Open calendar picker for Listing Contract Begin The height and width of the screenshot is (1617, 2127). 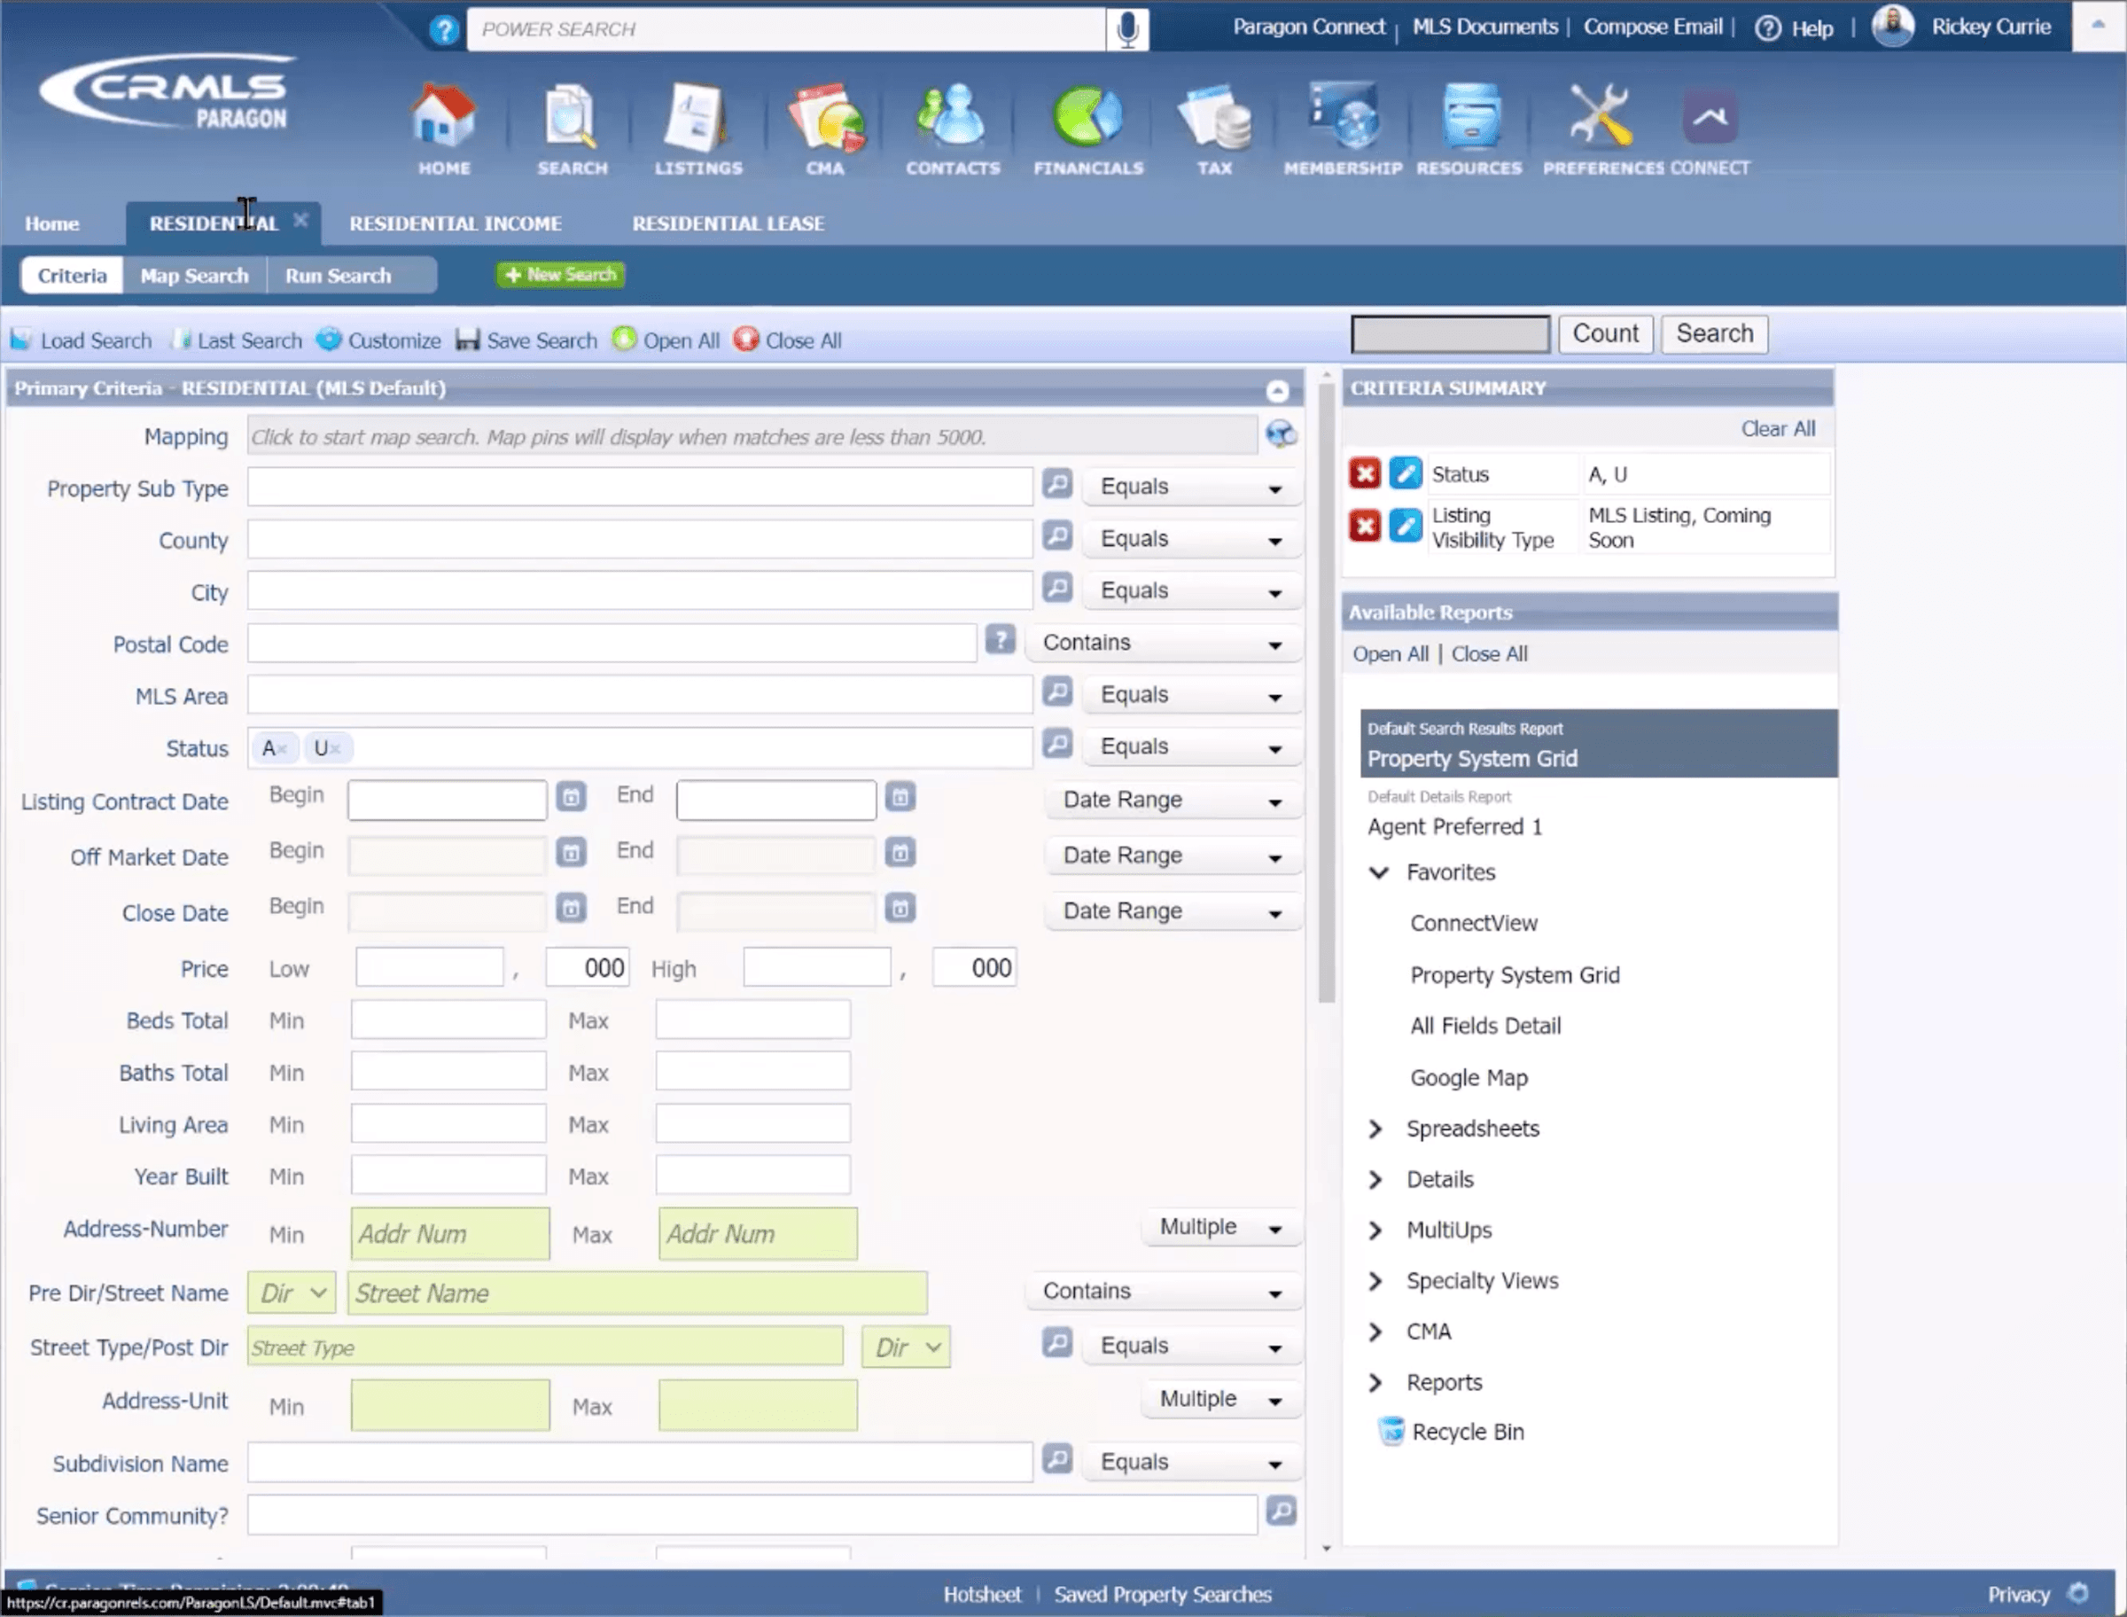571,798
